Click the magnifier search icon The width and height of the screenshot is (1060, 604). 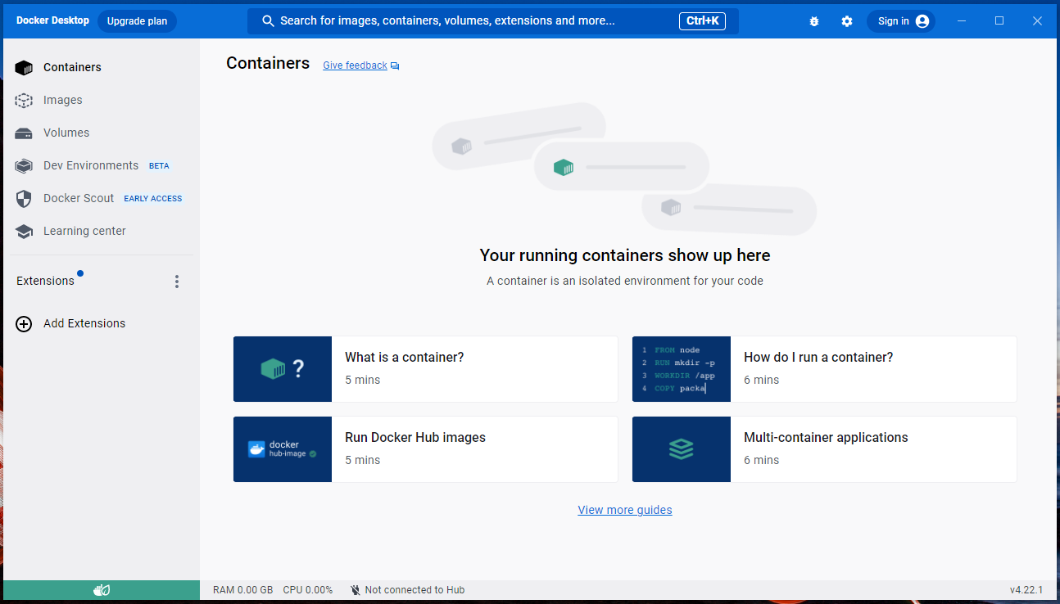(268, 21)
